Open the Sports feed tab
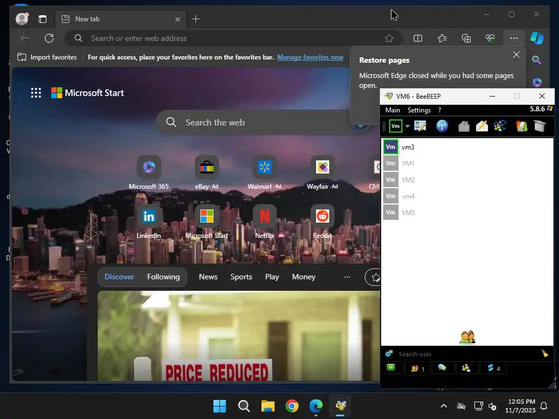559x419 pixels. (241, 277)
